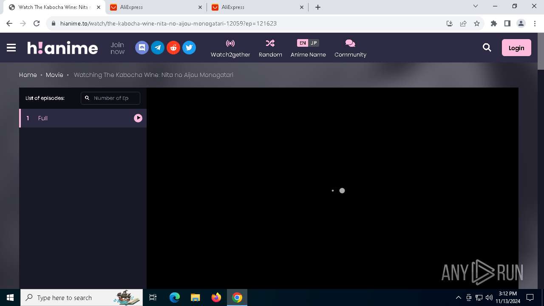Focus the Number of Ep search field

coord(110,98)
